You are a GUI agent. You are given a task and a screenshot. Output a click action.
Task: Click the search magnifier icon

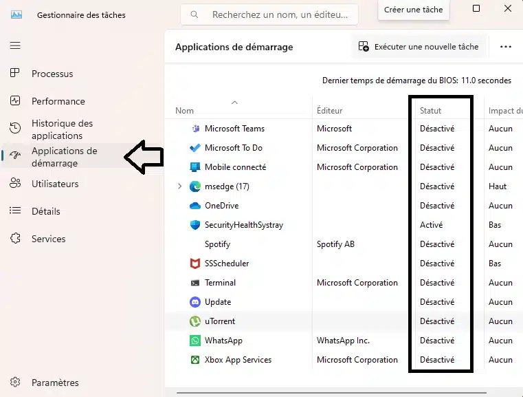194,14
